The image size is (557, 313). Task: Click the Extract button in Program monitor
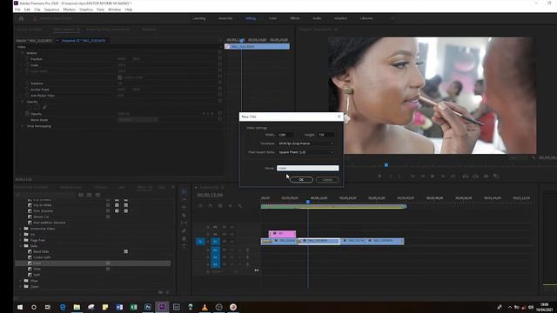(476, 176)
